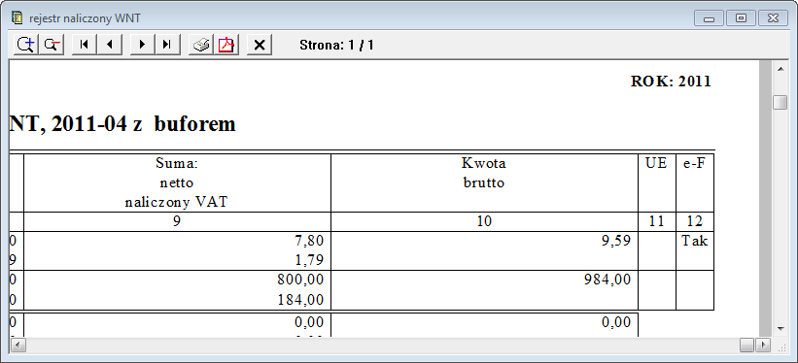Export the report to PDF

coord(226,45)
